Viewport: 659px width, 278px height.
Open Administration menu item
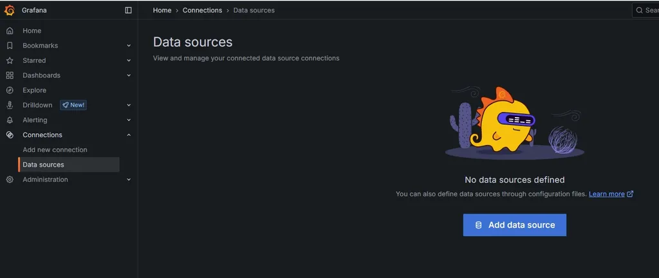(x=46, y=180)
